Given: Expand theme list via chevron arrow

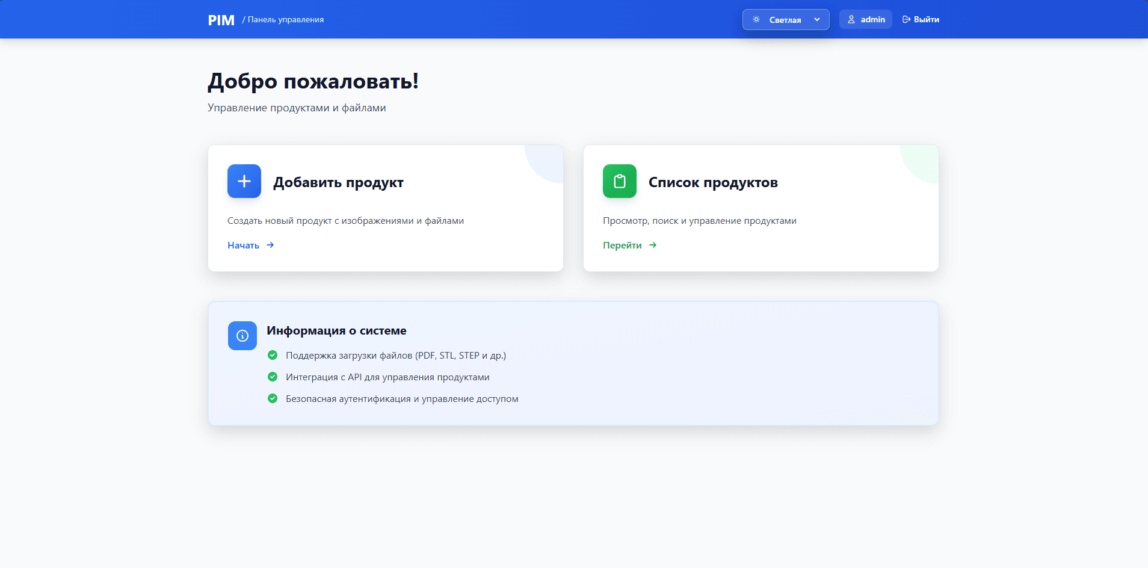Looking at the screenshot, I should (x=817, y=19).
